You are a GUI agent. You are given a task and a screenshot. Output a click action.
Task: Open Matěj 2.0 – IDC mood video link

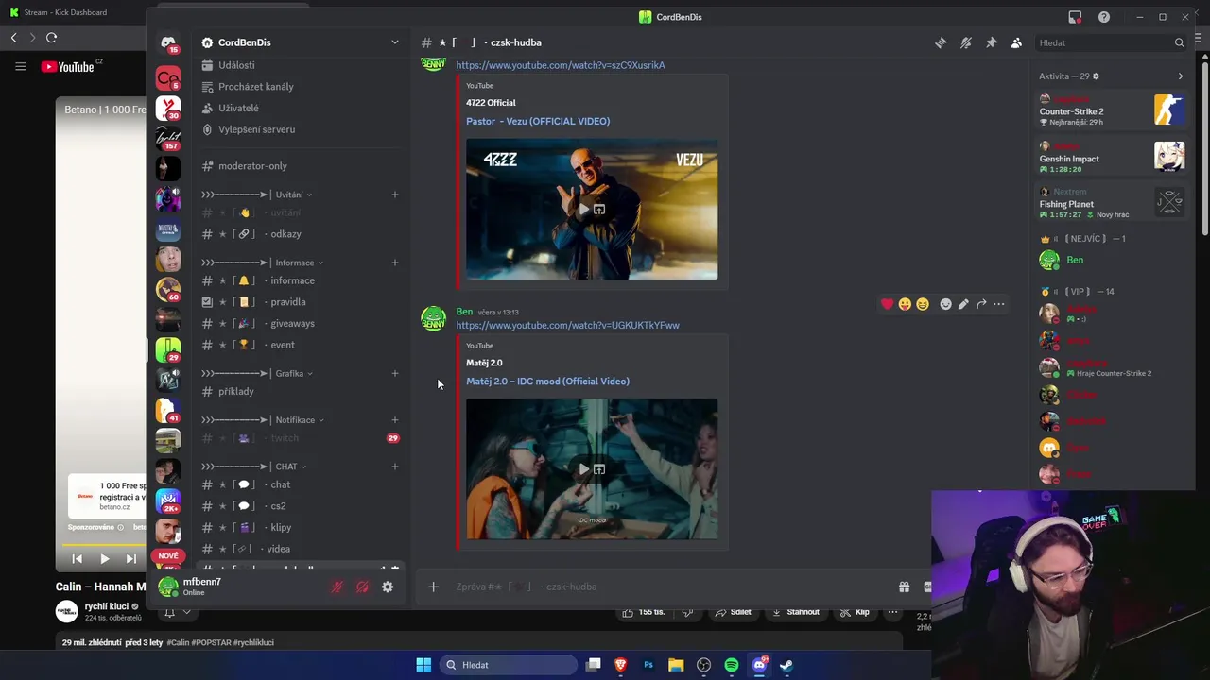547,382
